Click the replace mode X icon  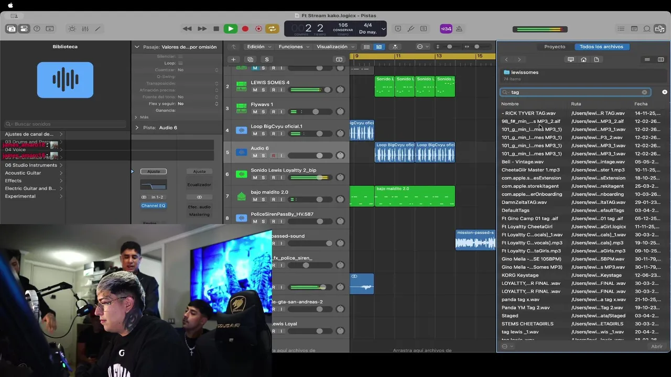(x=398, y=29)
